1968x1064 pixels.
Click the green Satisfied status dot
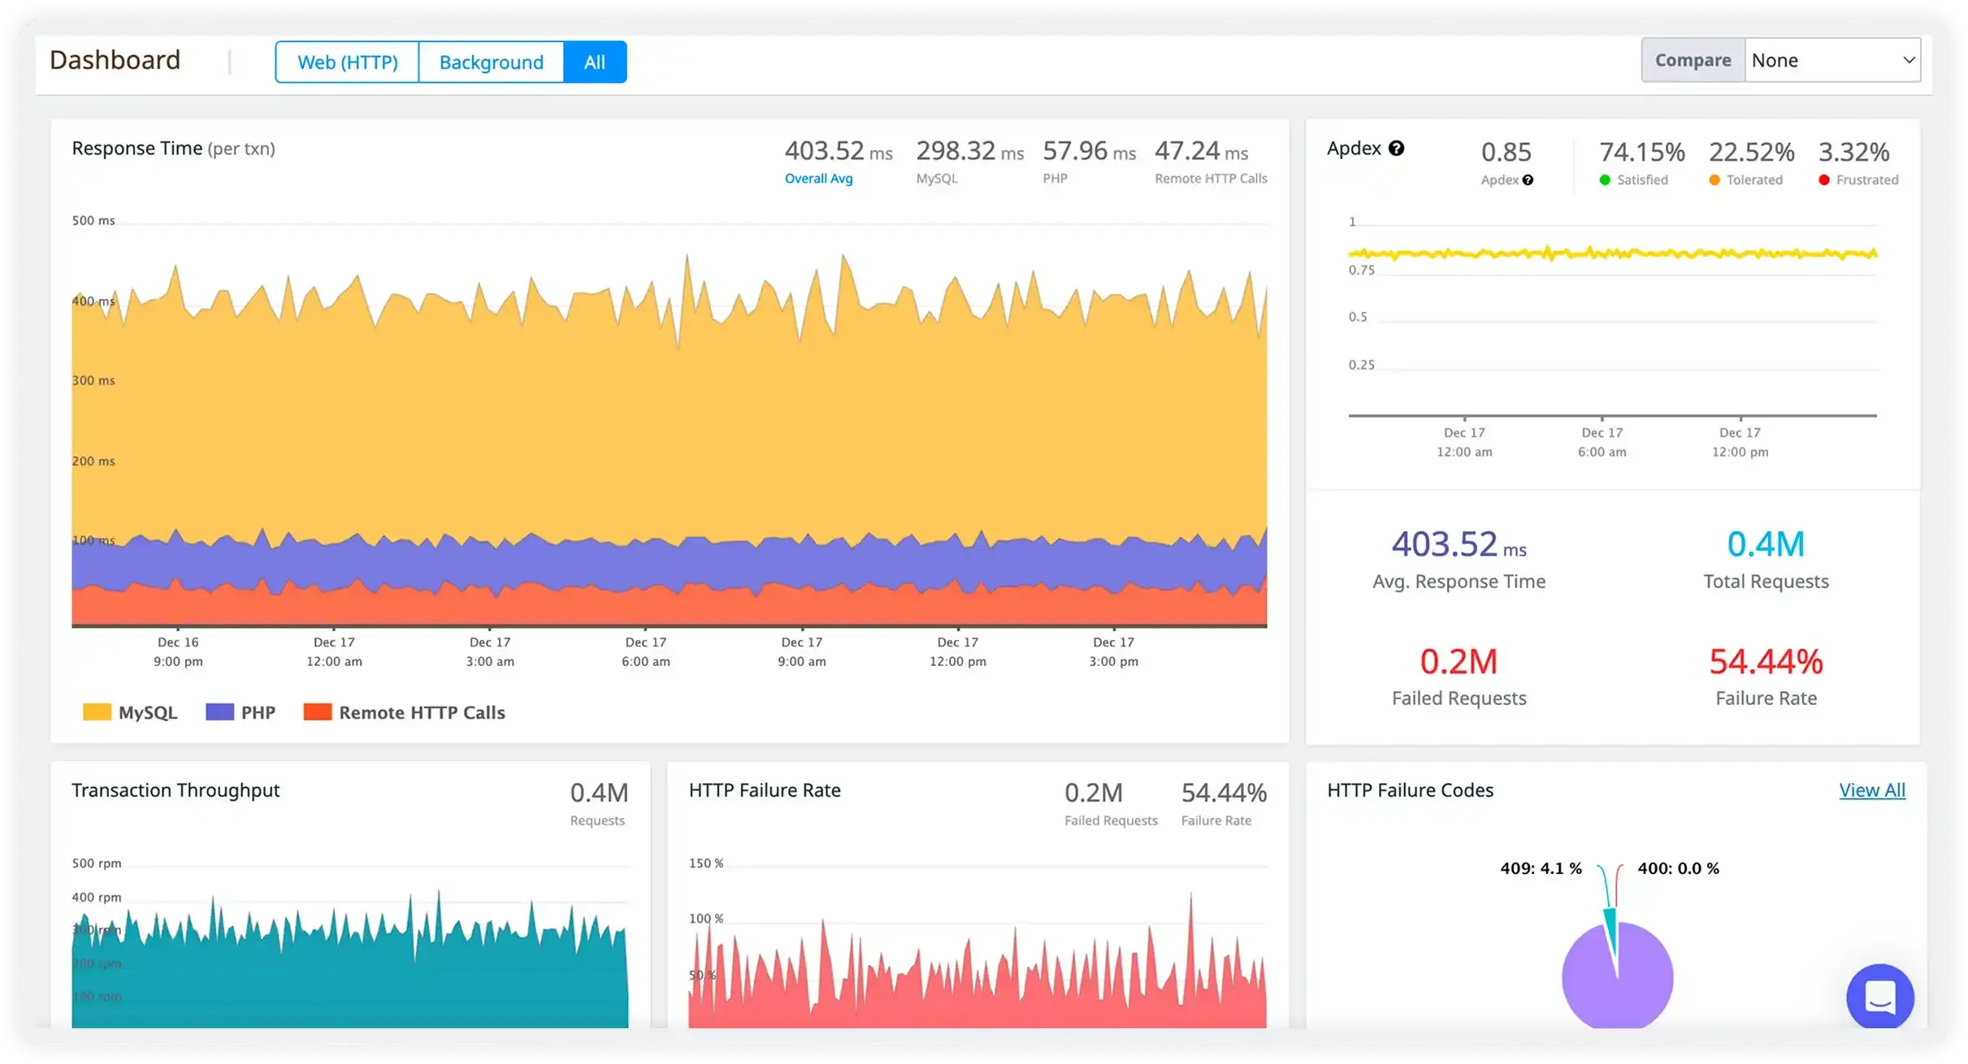click(x=1605, y=180)
